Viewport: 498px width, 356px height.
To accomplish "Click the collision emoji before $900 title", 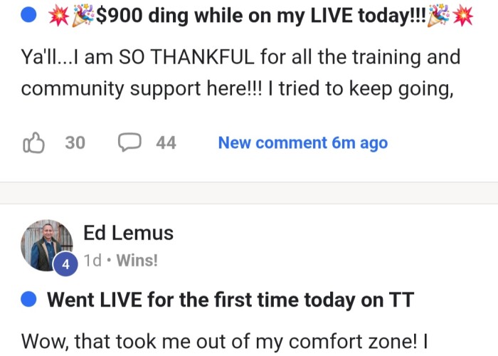I will pyautogui.click(x=59, y=15).
